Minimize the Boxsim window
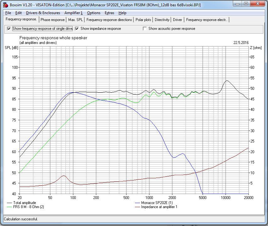Image resolution: width=268 pixels, height=226 pixels. click(237, 4)
